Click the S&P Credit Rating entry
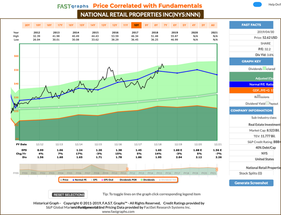Image resolution: width=281 pixels, height=215 pixels. click(x=264, y=142)
